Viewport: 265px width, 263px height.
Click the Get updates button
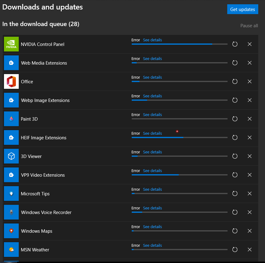243,9
